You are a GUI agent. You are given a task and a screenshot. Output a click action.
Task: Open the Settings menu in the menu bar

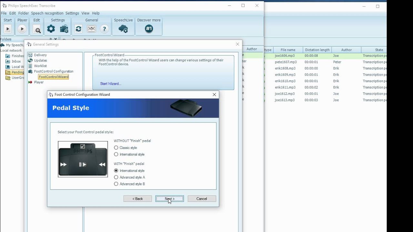72,13
